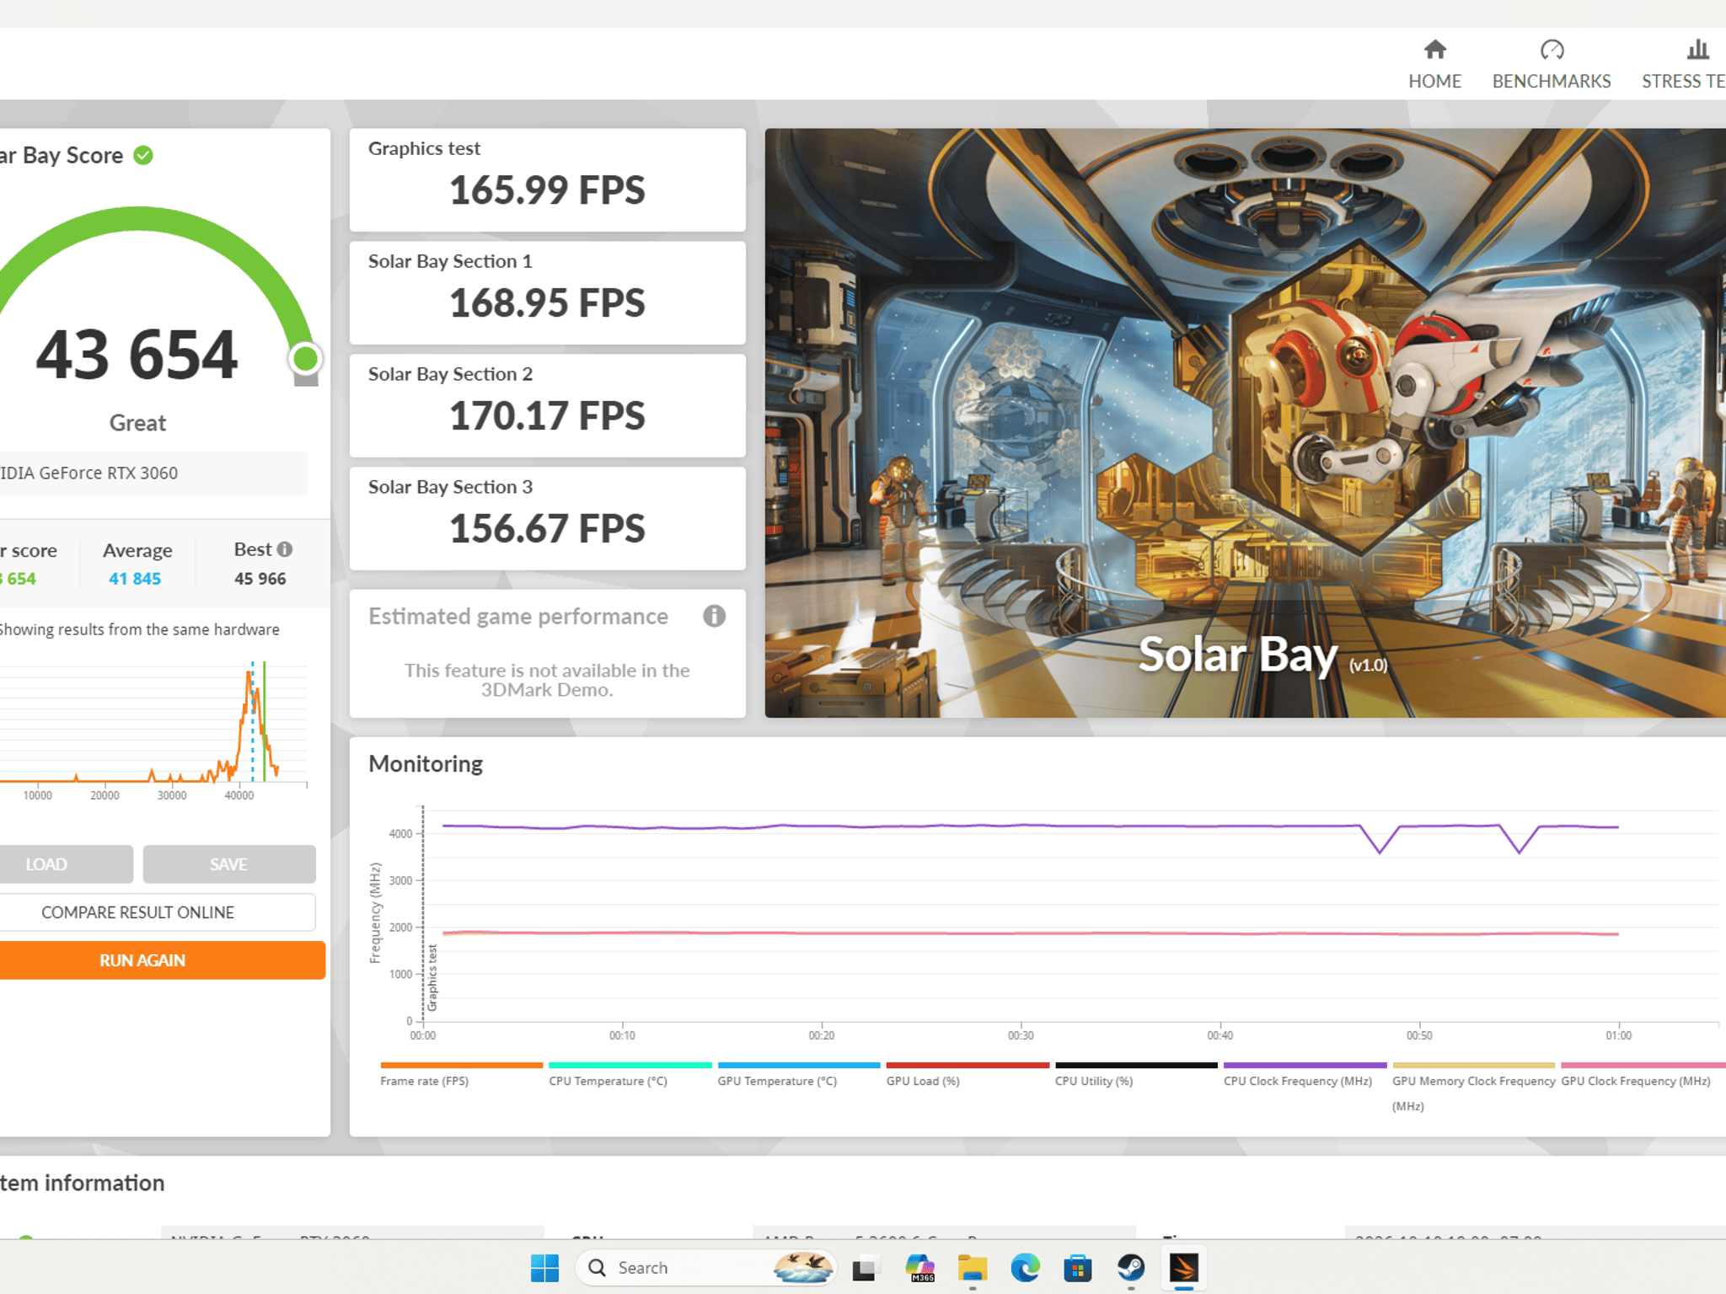Image resolution: width=1726 pixels, height=1294 pixels.
Task: Launch Microsoft 365 Copilot taskbar icon
Action: click(919, 1268)
